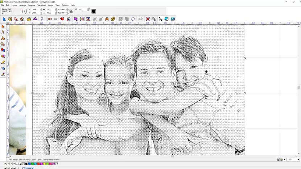Switch to the Layer 1 tab
This screenshot has height=169, width=301.
click(x=29, y=168)
